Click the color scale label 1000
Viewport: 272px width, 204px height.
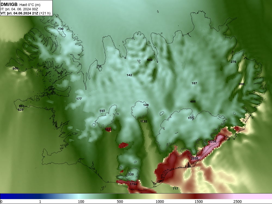[160, 202]
